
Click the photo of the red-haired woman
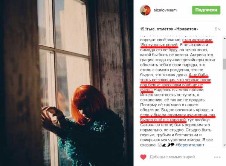[67, 83]
